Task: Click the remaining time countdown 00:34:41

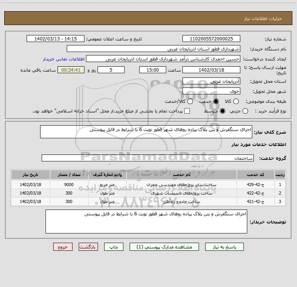Action: (x=71, y=70)
